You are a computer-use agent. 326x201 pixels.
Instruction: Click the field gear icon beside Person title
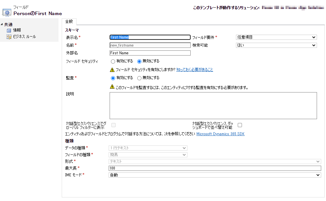(7, 13)
